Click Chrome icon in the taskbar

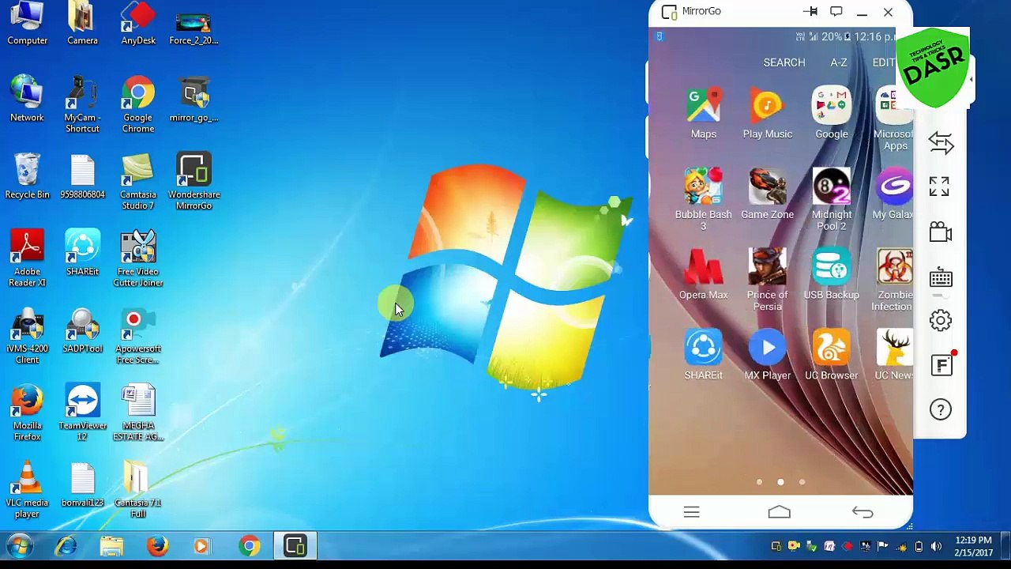pos(250,547)
